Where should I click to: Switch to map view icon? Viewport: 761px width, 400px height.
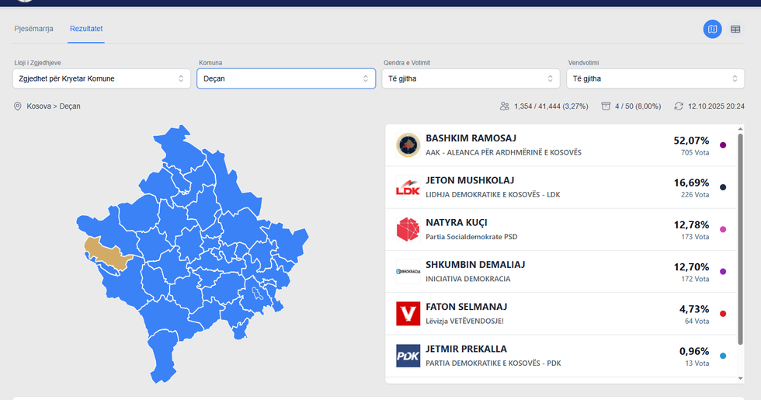(712, 30)
